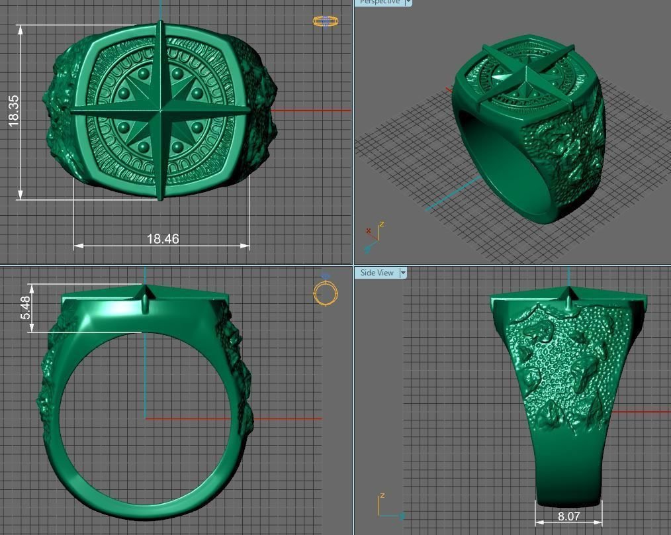Viewport: 671px width, 535px height.
Task: Select the ring model in Perspective viewport
Action: pos(529,132)
